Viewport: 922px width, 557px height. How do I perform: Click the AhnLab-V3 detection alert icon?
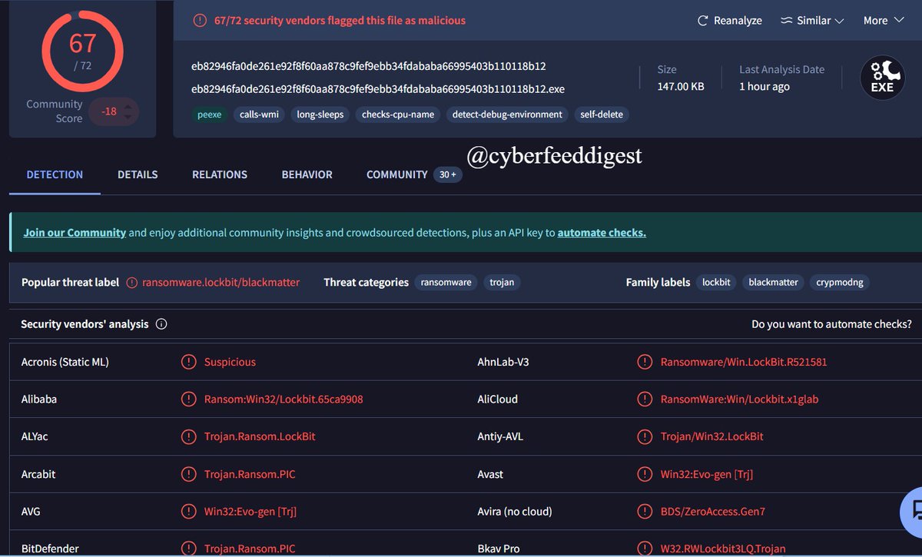point(645,362)
